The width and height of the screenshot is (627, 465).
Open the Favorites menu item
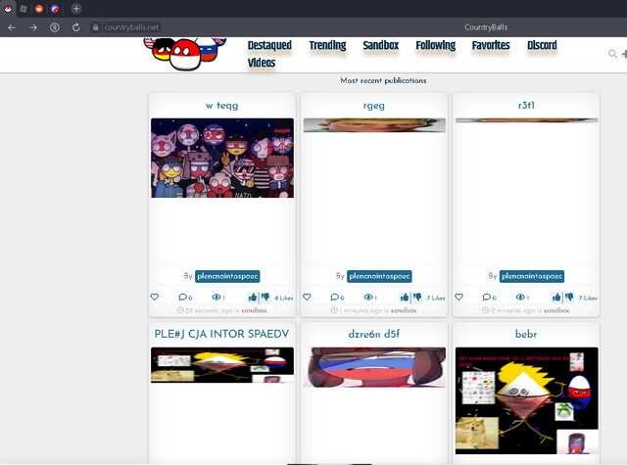[491, 46]
